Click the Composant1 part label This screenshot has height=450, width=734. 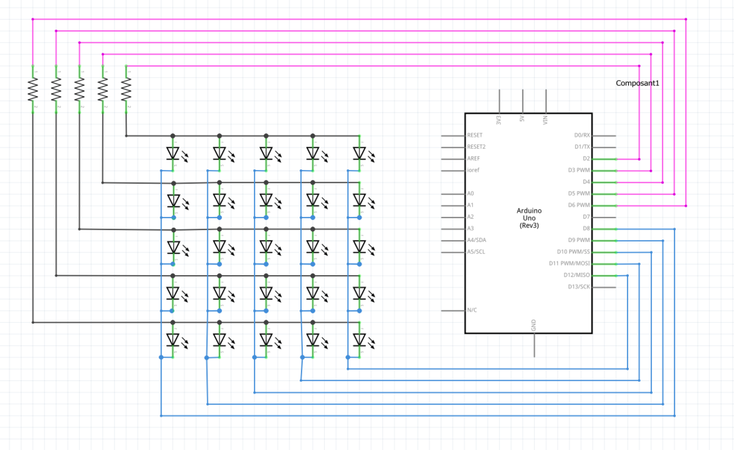[638, 83]
